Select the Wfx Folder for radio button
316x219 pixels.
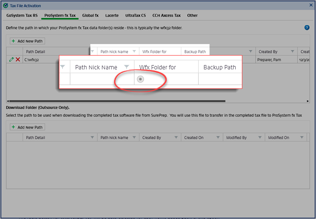tap(140, 79)
